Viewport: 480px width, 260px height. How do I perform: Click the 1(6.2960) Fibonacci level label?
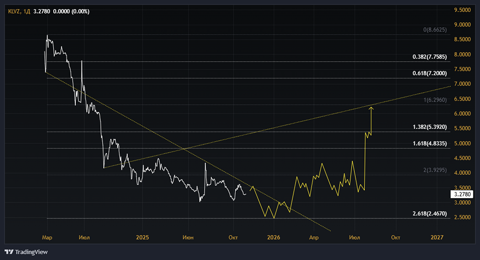pos(435,100)
